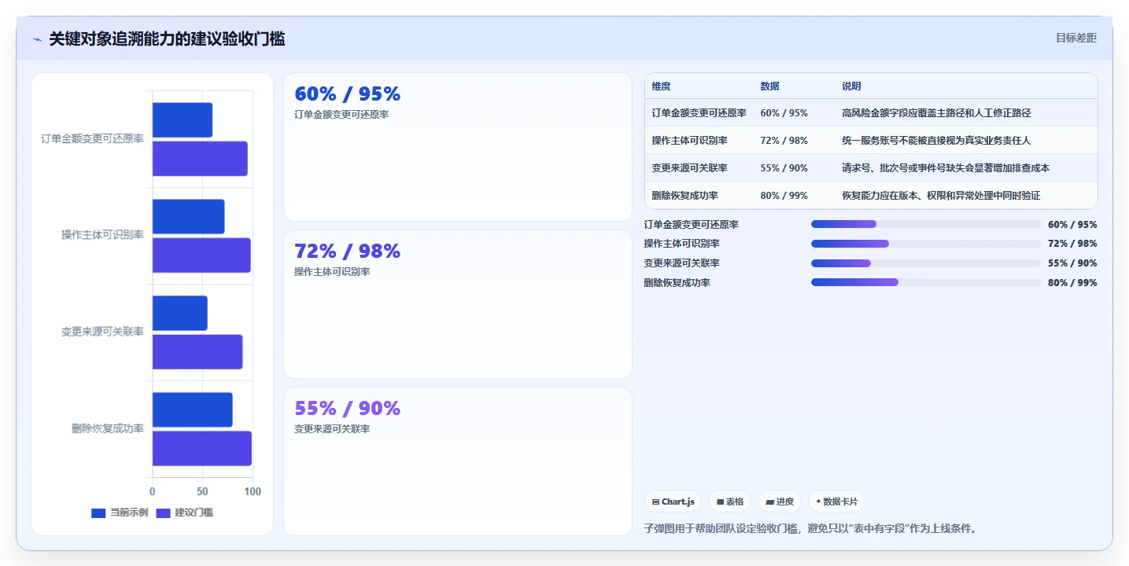1129x566 pixels.
Task: Click the 72% / 98% value after the progress bar
Action: (1072, 244)
